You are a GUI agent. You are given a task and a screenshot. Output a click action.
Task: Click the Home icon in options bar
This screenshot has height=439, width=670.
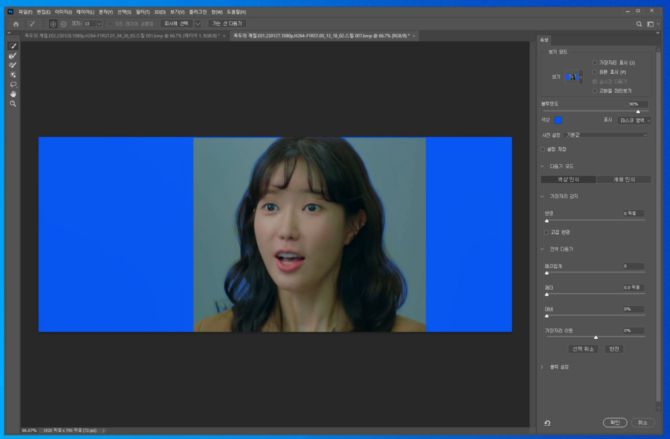(16, 23)
